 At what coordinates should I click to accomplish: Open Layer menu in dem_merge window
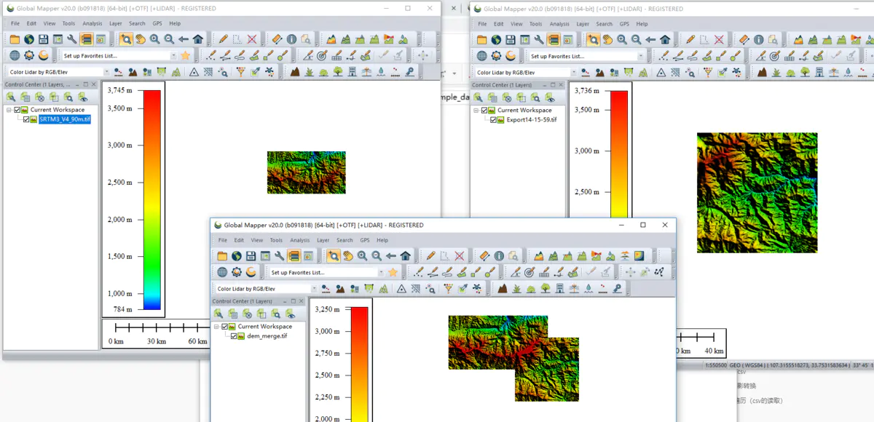323,240
